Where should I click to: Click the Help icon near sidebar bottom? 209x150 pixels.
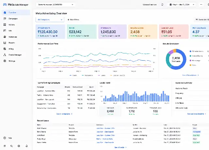[5, 138]
